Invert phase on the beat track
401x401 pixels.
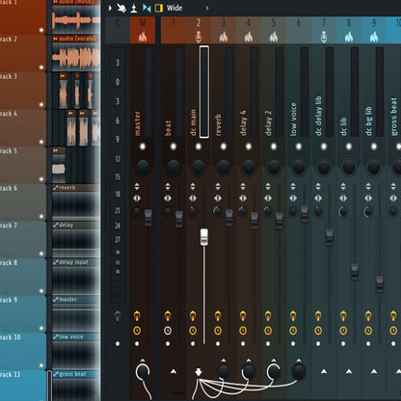click(x=168, y=186)
